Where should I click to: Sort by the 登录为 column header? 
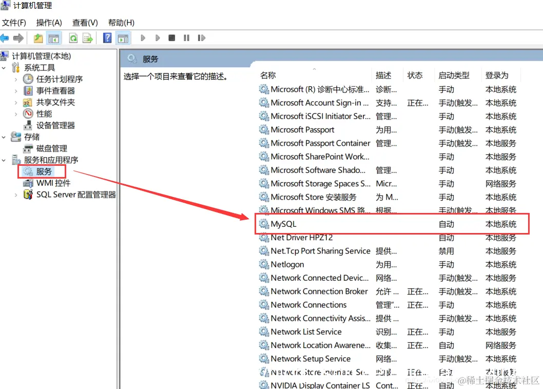tap(497, 75)
